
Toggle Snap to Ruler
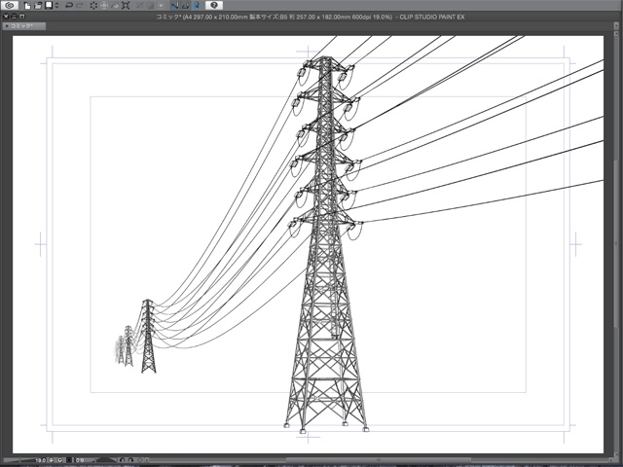coord(175,6)
